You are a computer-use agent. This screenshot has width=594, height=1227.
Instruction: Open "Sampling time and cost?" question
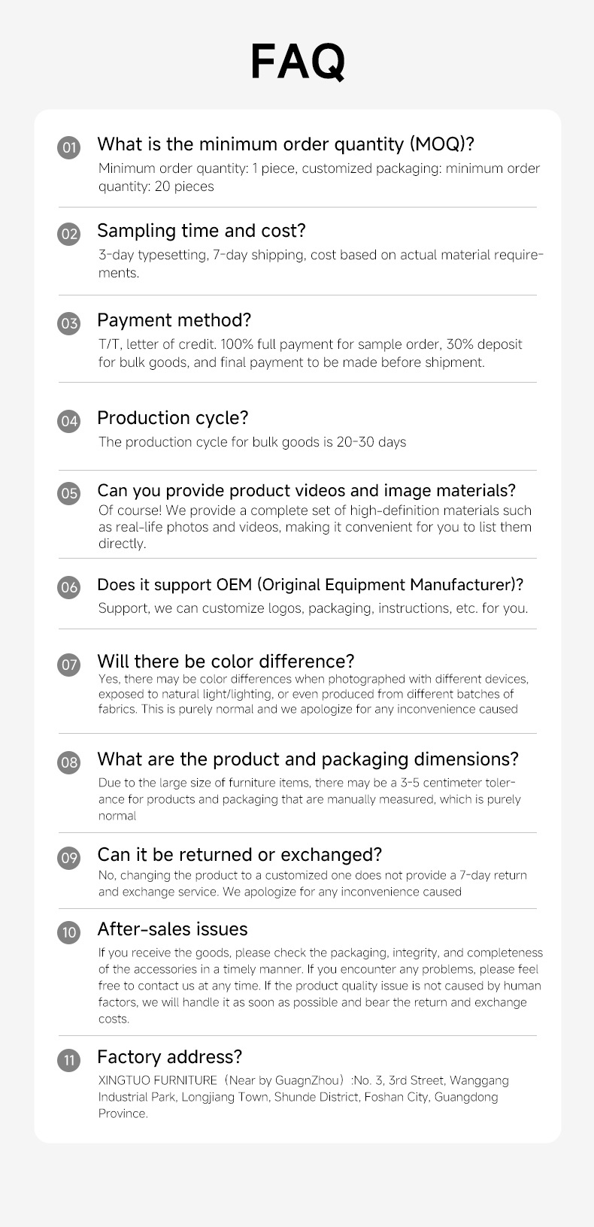202,231
